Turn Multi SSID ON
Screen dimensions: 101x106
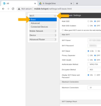click(88, 21)
